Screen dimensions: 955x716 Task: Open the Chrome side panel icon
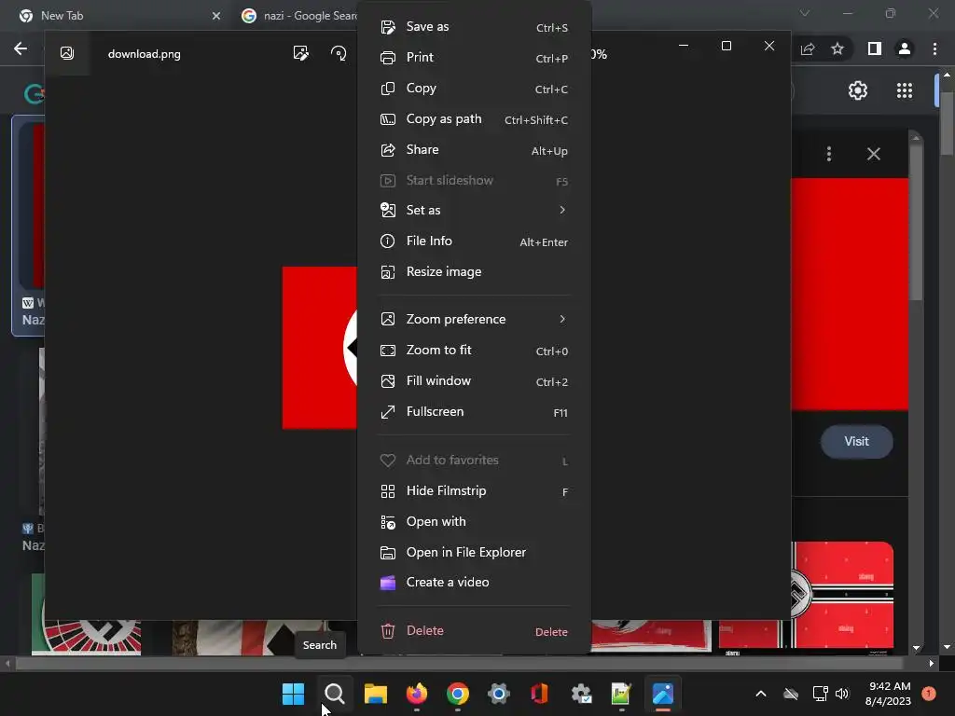pos(875,48)
